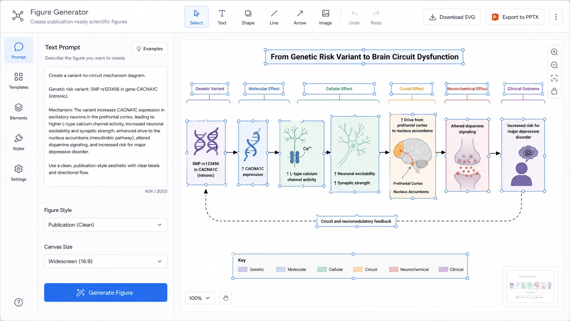This screenshot has width=570, height=321.
Task: Select the Genetic Variant label
Action: pos(210,89)
